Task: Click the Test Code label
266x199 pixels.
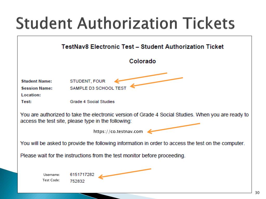Action: 51,180
